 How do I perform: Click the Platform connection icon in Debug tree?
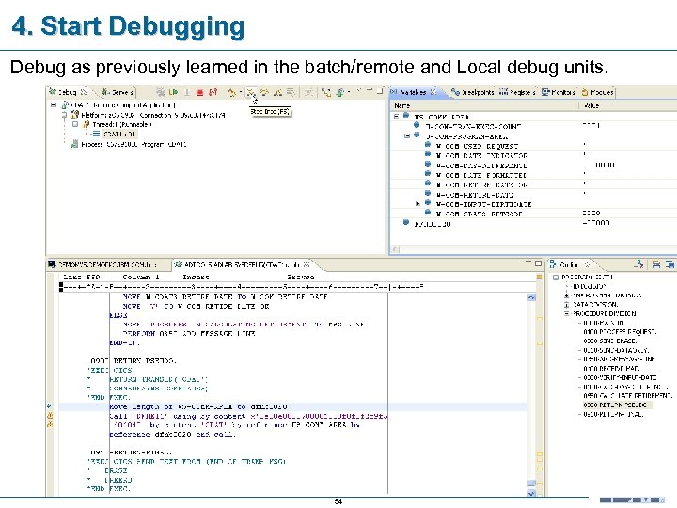[x=74, y=115]
